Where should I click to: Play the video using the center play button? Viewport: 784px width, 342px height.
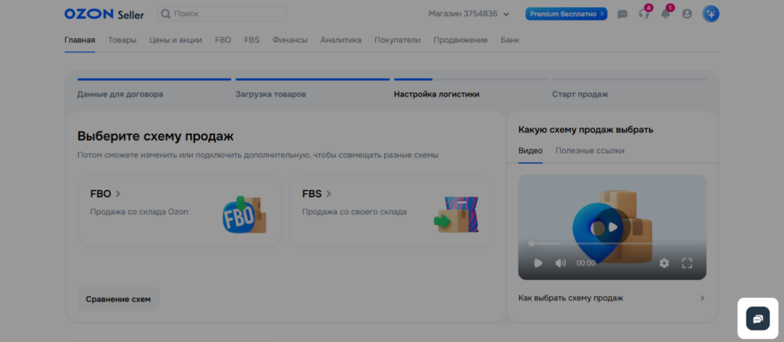[612, 227]
